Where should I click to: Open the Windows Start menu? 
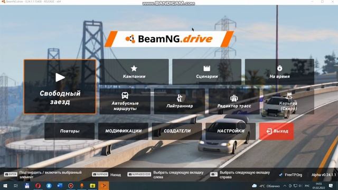[x=5, y=186]
